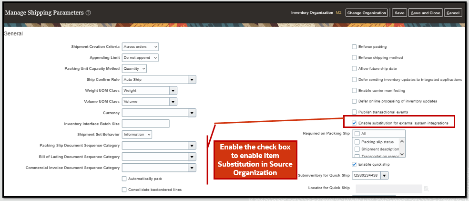Click the Currency text field
This screenshot has height=201, width=469.
click(x=155, y=113)
